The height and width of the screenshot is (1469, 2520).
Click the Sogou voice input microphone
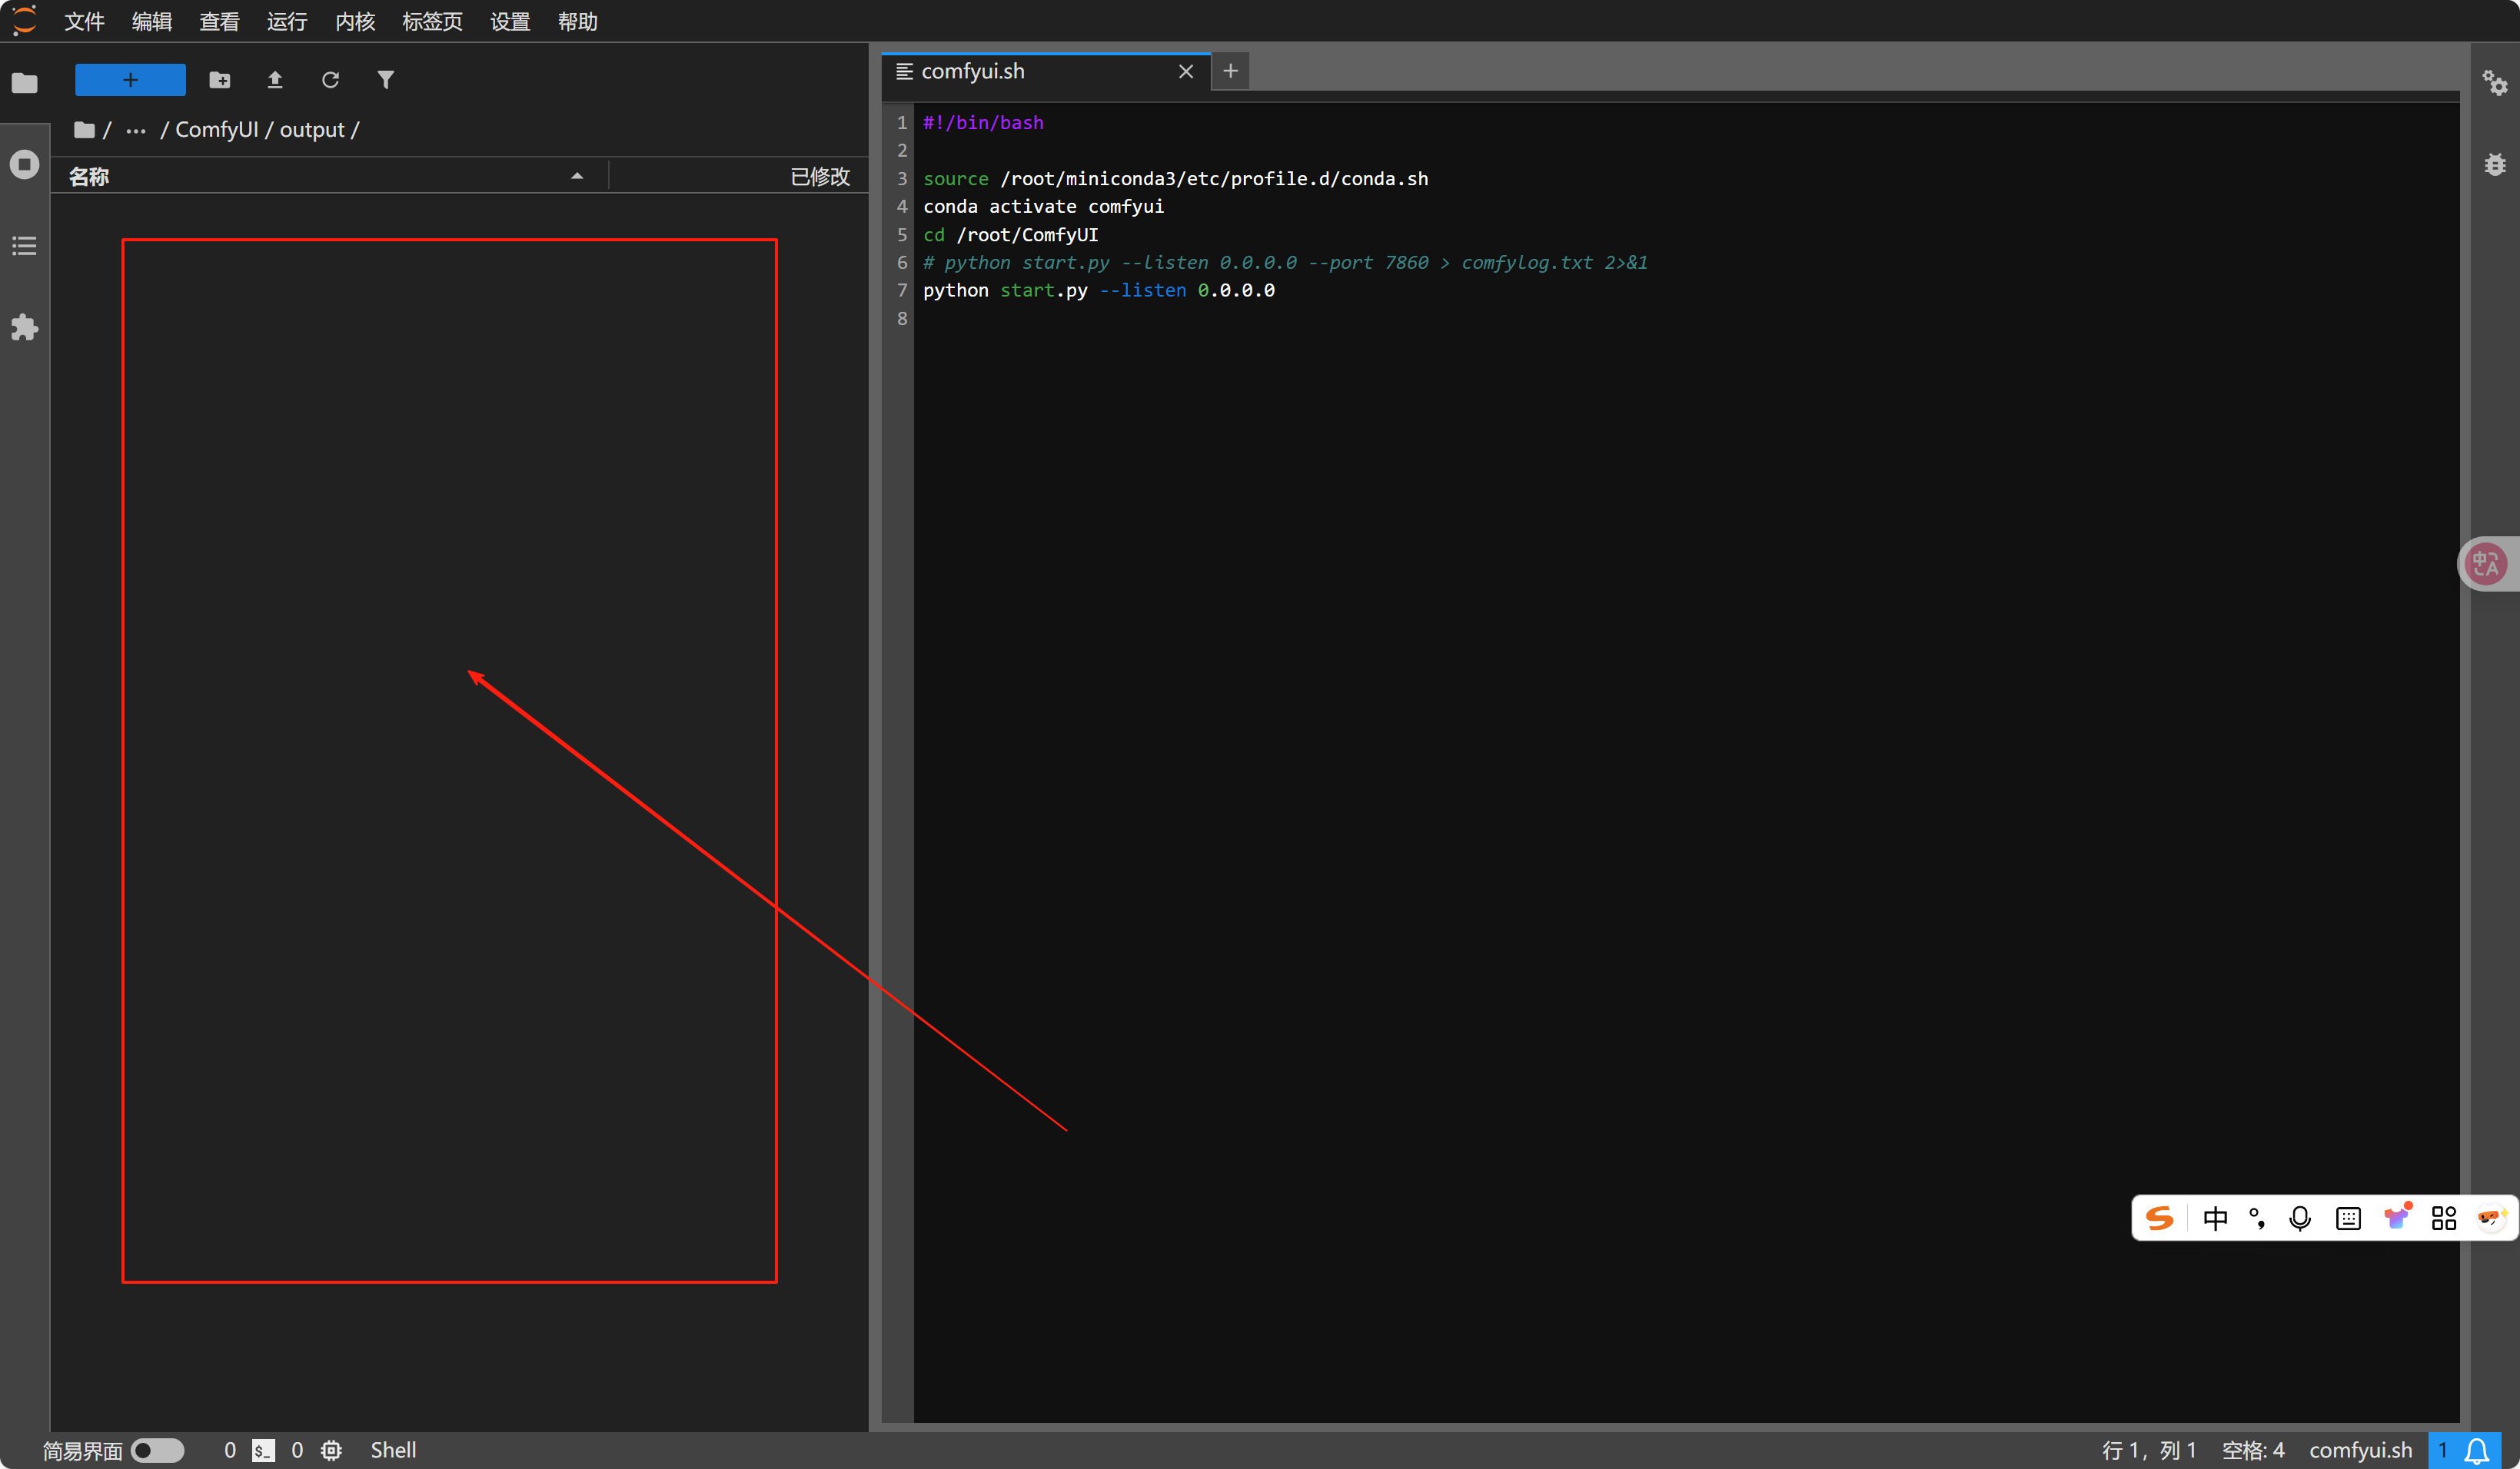pos(2300,1219)
